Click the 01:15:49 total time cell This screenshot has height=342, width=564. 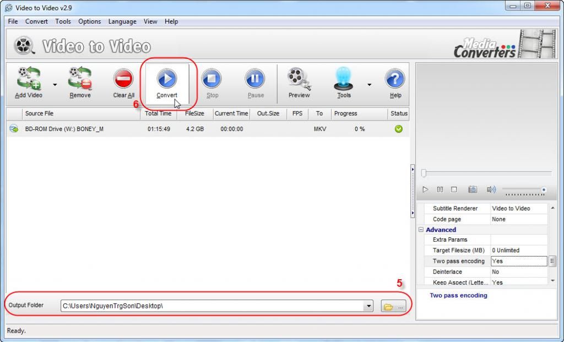click(x=159, y=129)
